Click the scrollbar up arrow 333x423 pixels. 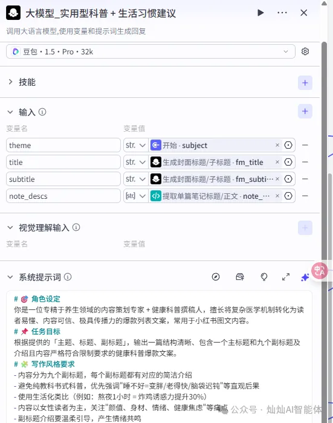[324, 3]
